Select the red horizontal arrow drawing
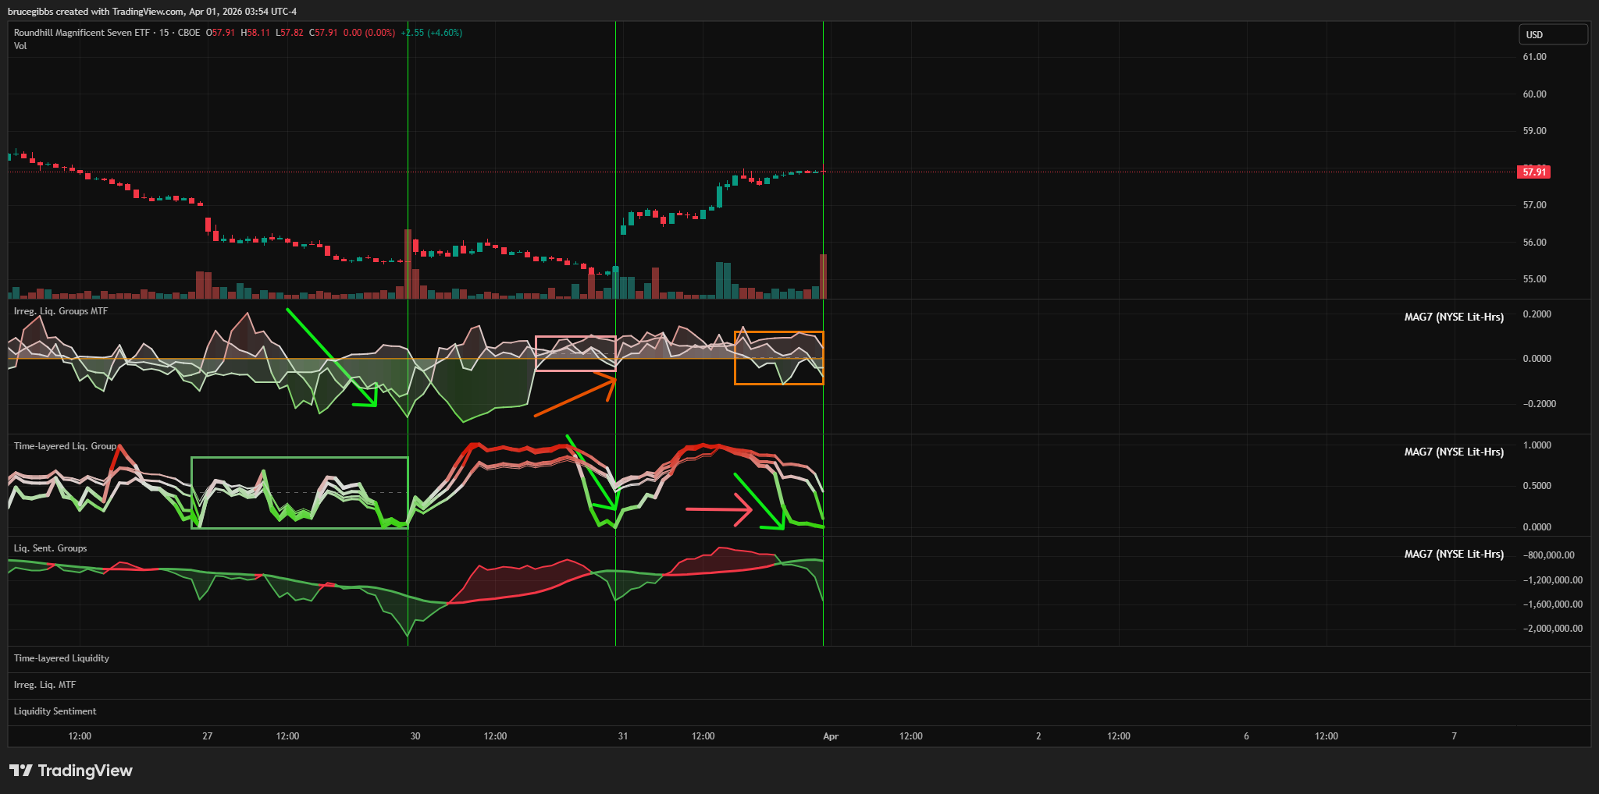Viewport: 1599px width, 794px height. [x=717, y=509]
